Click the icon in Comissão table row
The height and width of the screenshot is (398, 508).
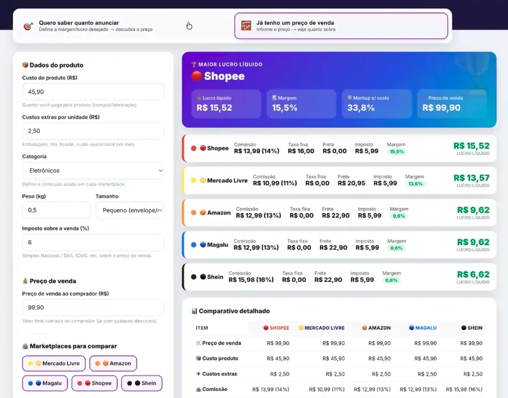pyautogui.click(x=198, y=389)
